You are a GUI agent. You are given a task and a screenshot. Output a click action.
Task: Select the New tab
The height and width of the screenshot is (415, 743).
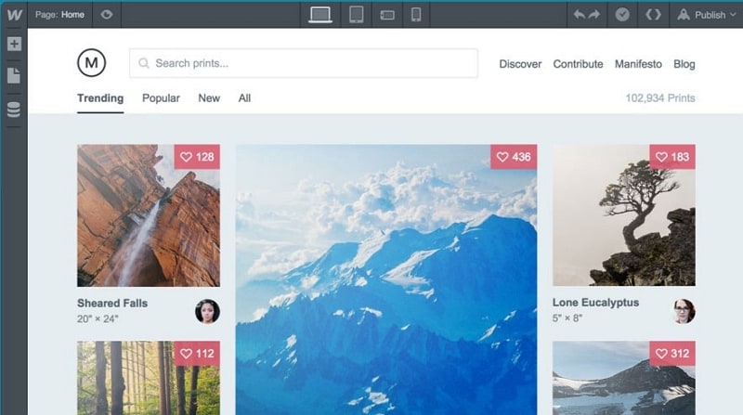coord(209,98)
